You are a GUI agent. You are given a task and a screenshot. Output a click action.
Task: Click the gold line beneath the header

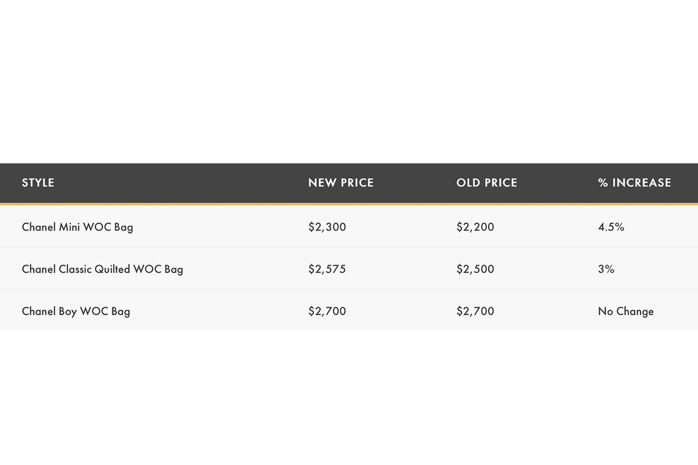[349, 204]
